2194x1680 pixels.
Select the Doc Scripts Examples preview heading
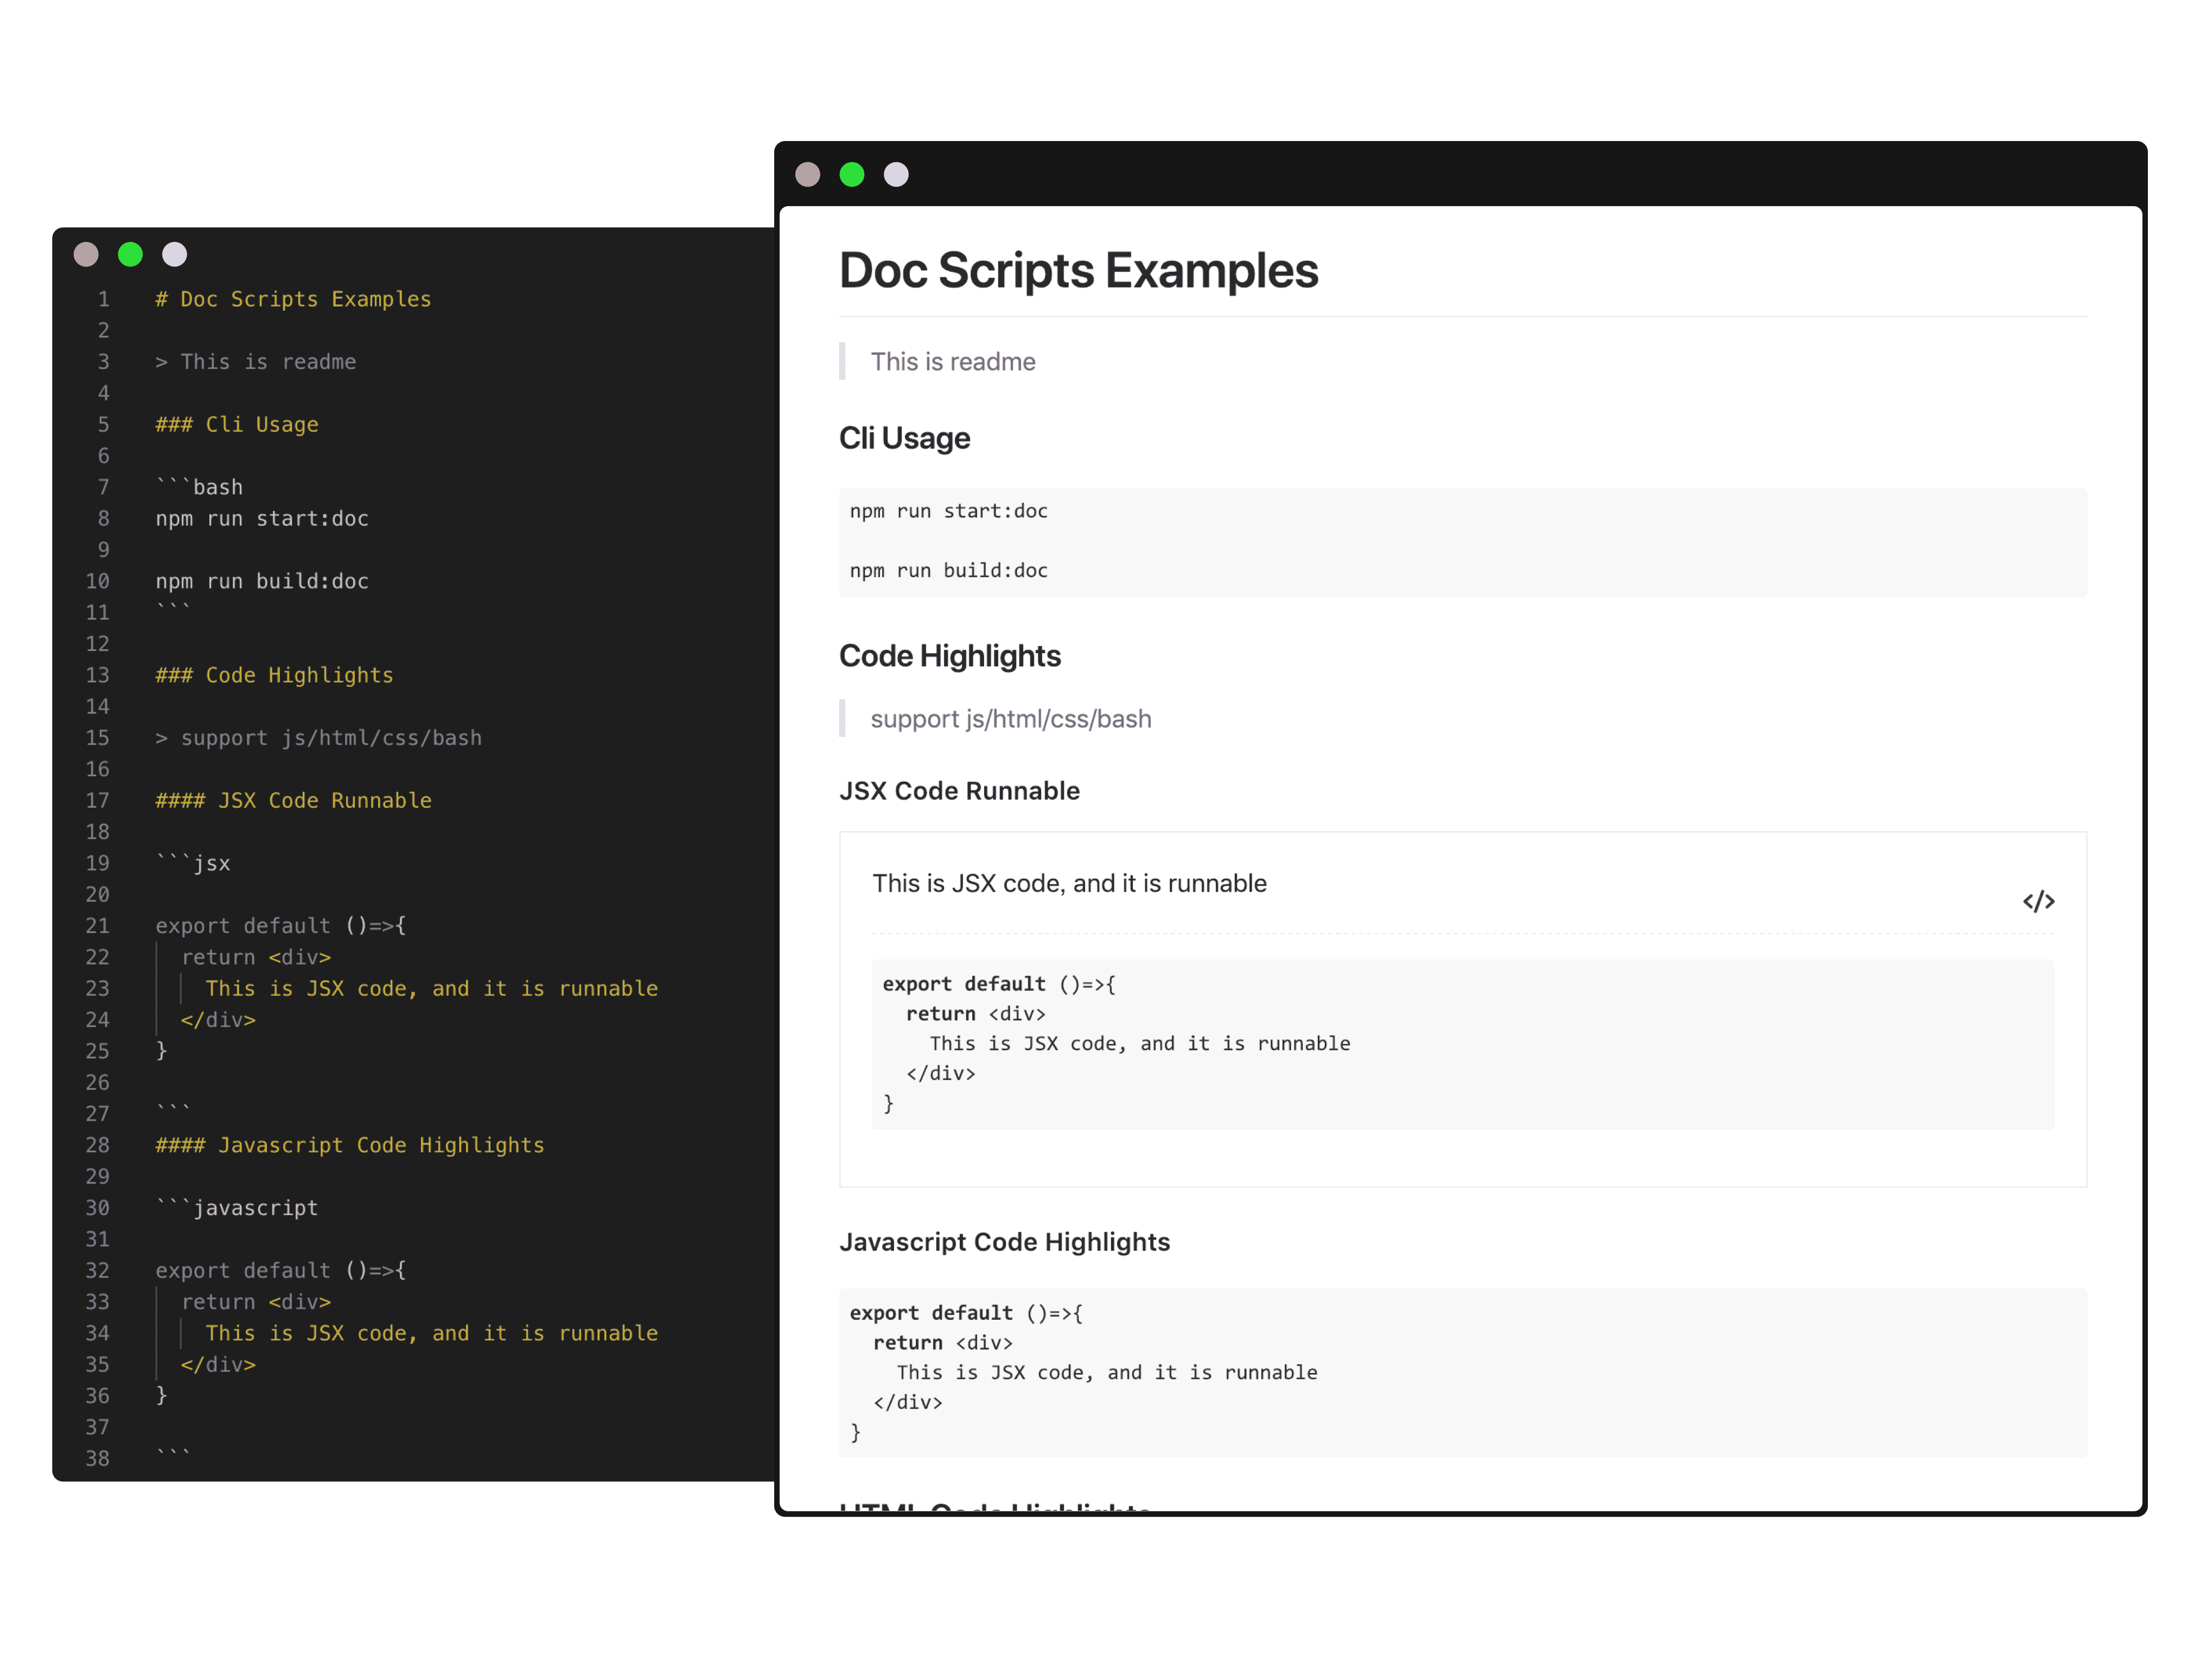click(x=1077, y=271)
